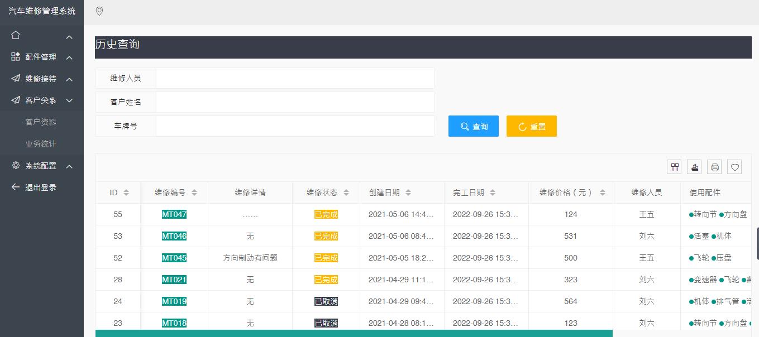Image resolution: width=759 pixels, height=337 pixels.
Task: Sort by 维修价格 column arrows
Action: pos(602,192)
